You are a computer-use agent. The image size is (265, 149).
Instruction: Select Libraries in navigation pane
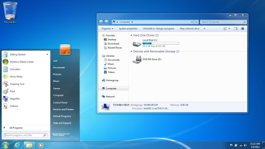tap(108, 56)
